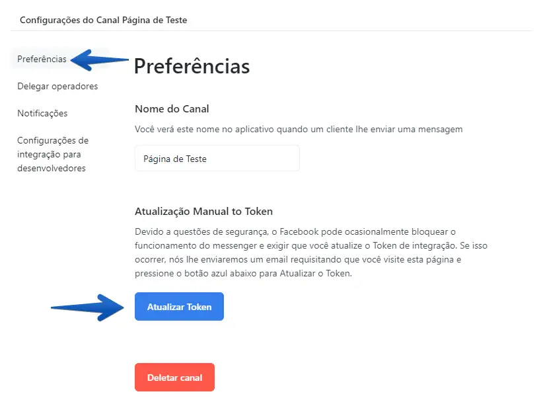Focus the Página de Teste name field

click(217, 159)
